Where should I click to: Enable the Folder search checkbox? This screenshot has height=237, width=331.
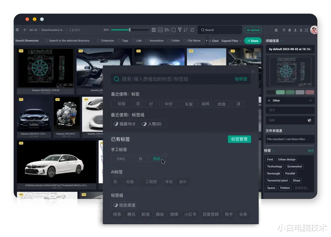(x=169, y=41)
